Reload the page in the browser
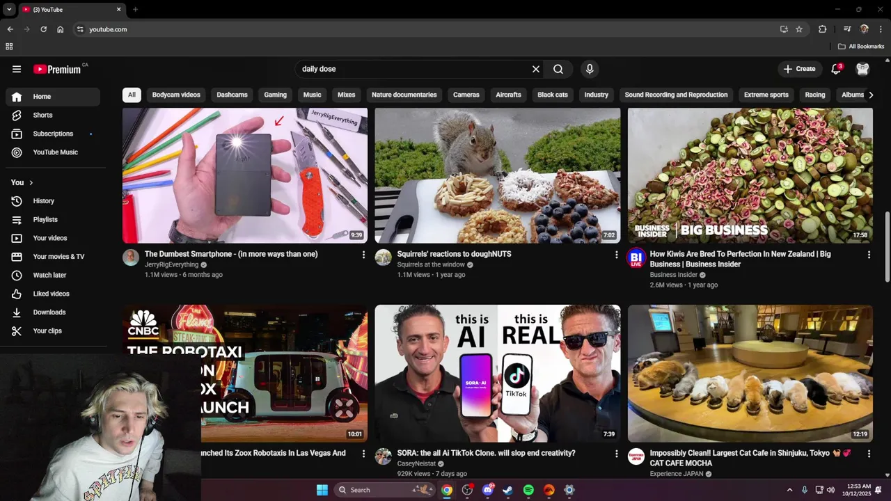891x501 pixels. pyautogui.click(x=43, y=29)
